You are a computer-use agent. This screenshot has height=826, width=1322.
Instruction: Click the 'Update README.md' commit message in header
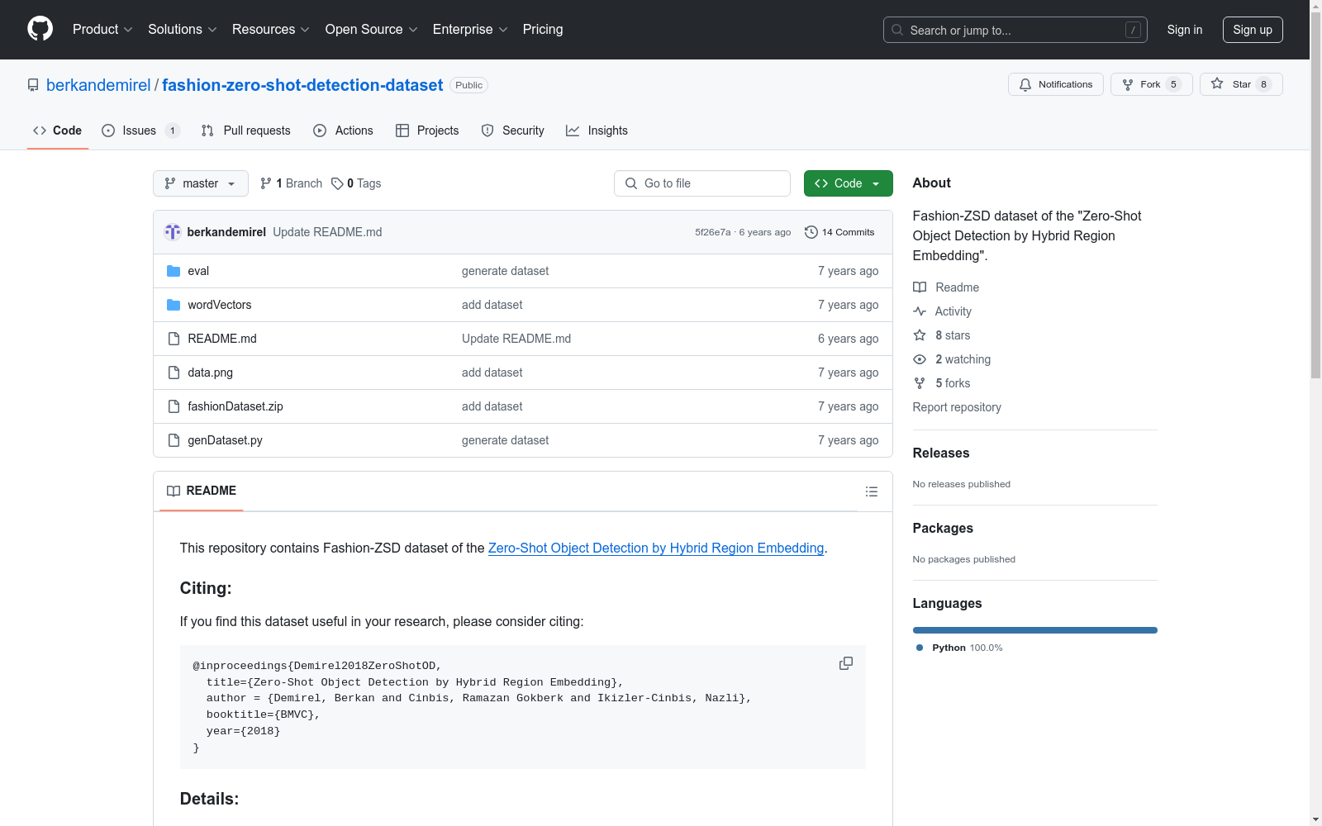327,232
